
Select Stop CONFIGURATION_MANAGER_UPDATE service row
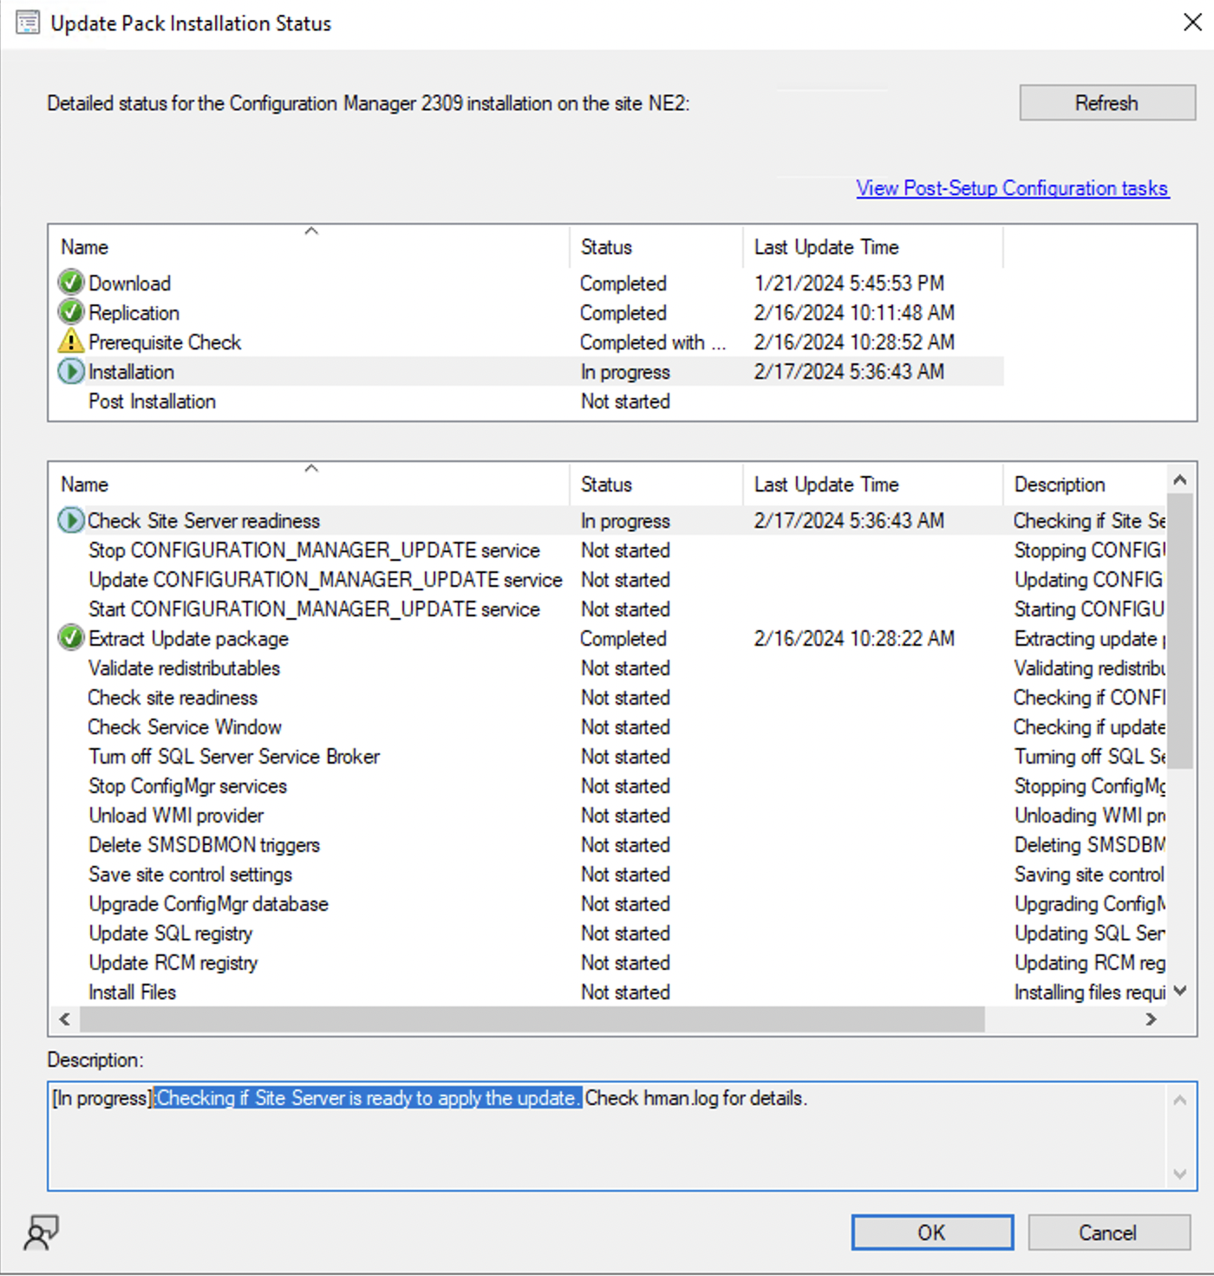[x=608, y=550]
